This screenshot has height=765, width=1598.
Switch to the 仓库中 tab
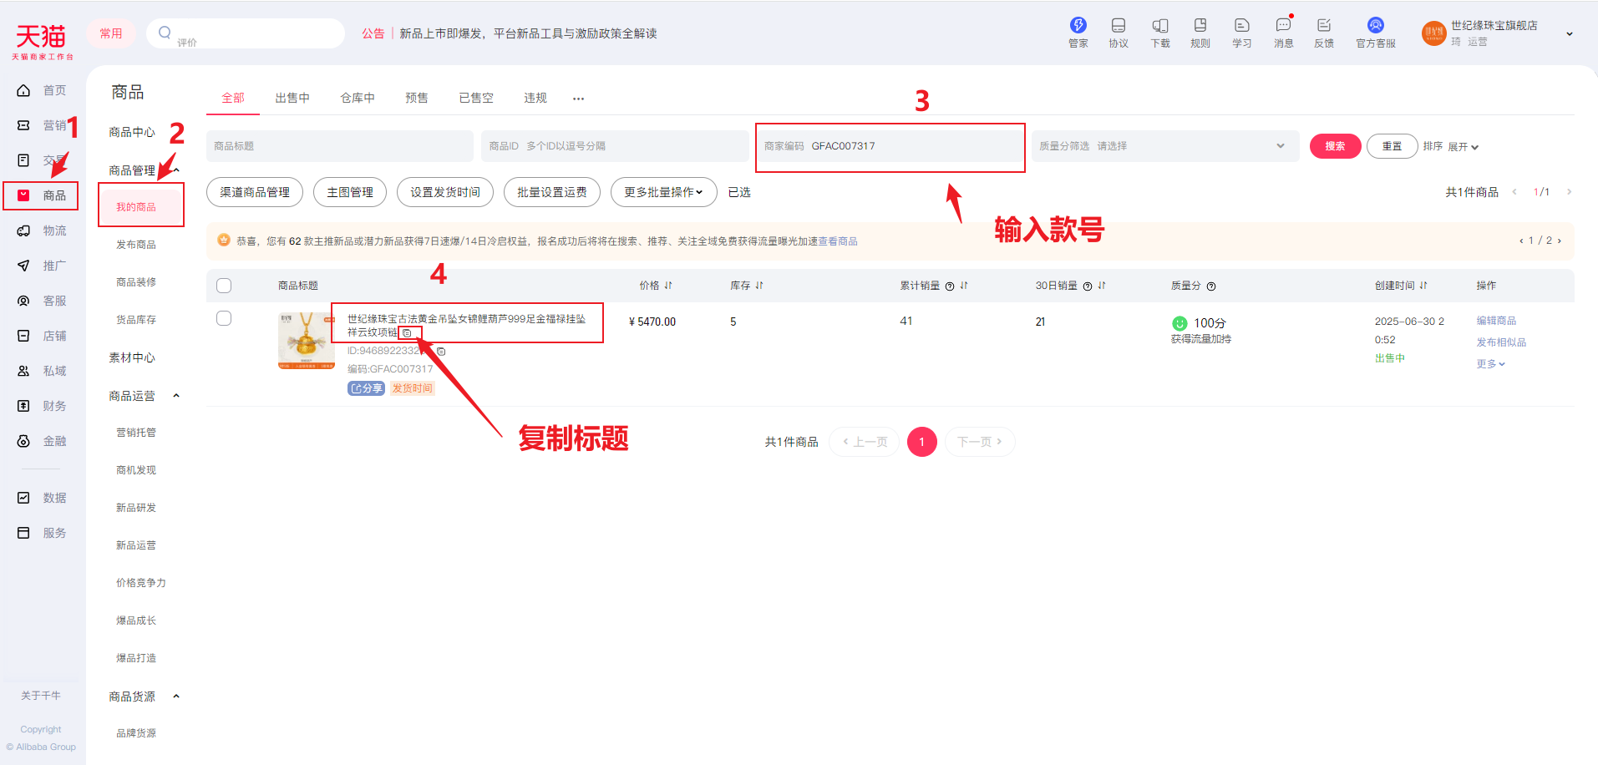click(x=358, y=99)
